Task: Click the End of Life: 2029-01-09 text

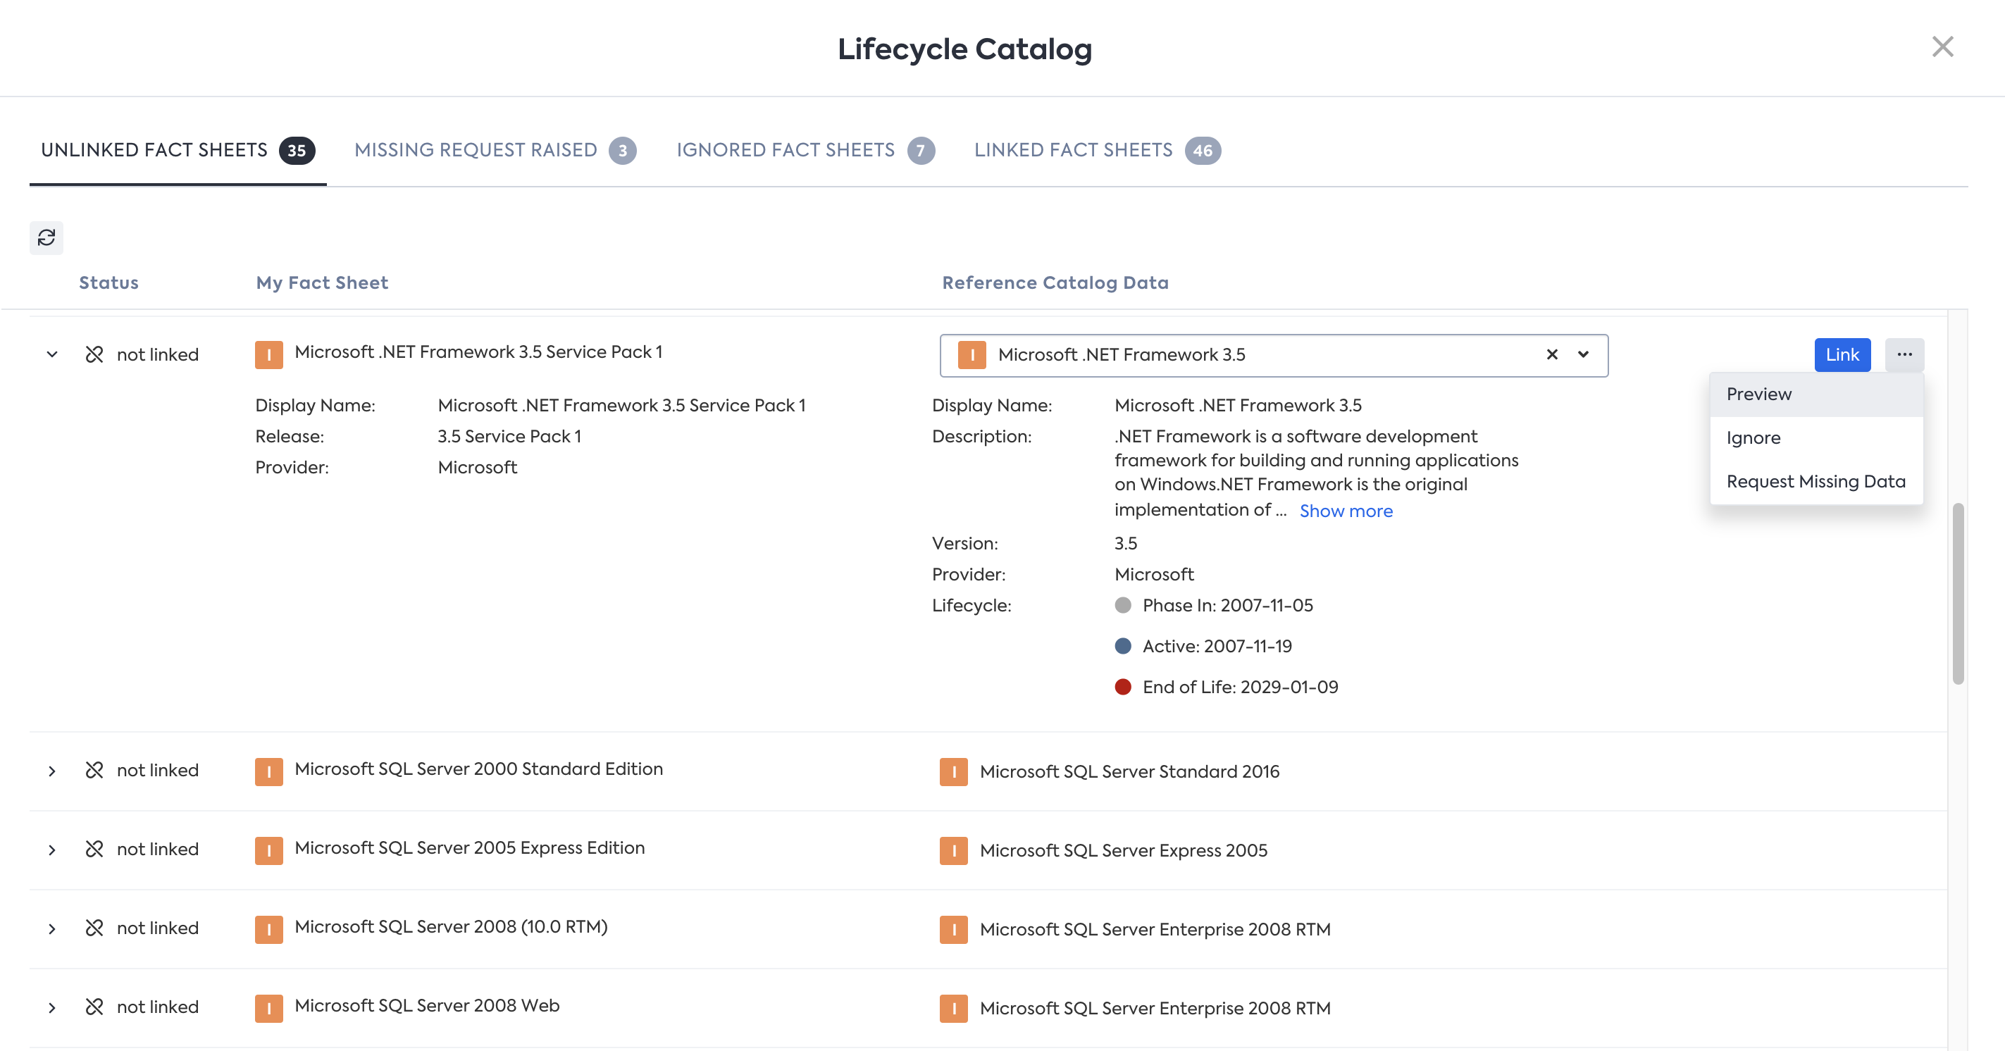Action: [x=1240, y=687]
